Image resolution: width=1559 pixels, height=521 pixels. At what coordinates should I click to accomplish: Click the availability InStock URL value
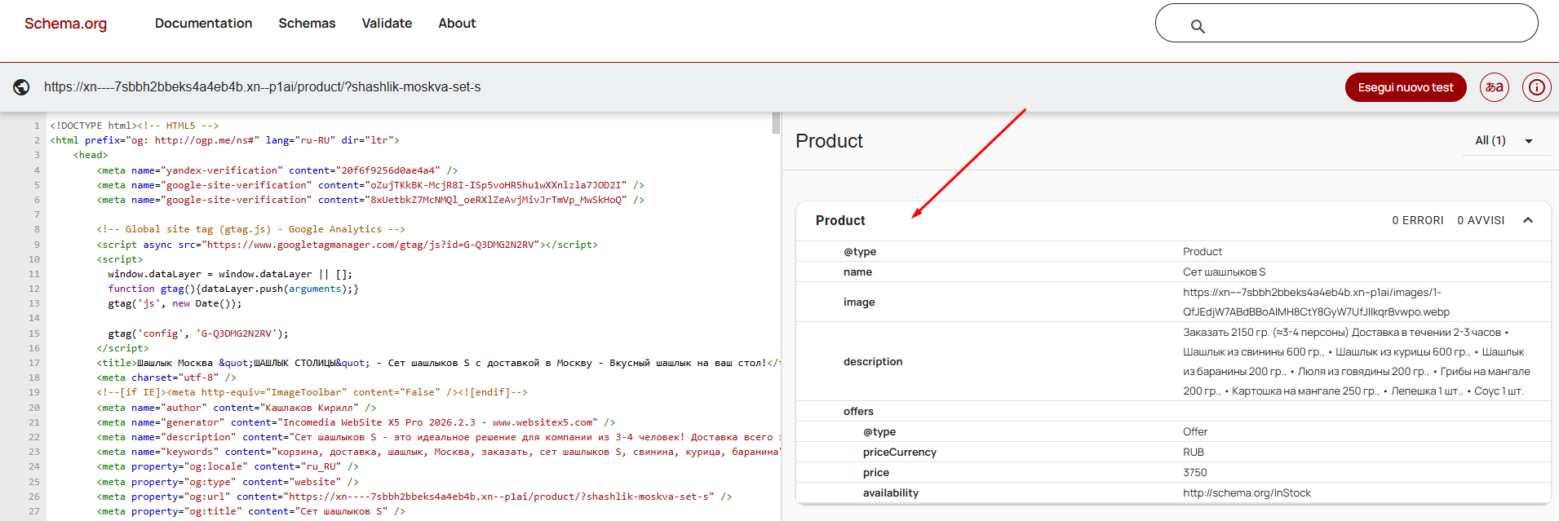[1247, 492]
